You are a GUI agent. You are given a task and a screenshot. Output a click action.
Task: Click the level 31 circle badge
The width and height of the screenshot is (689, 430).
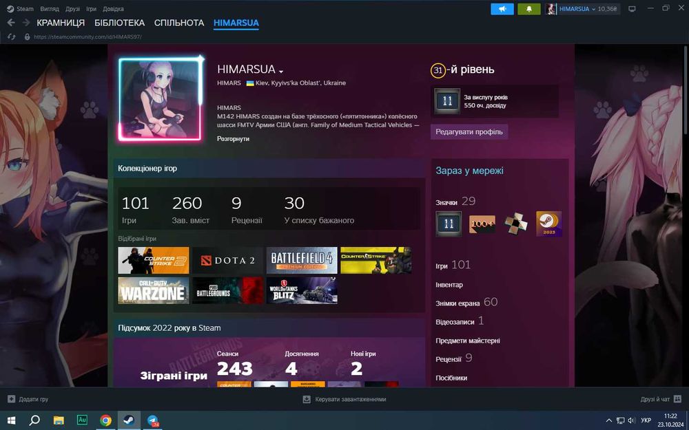[438, 70]
